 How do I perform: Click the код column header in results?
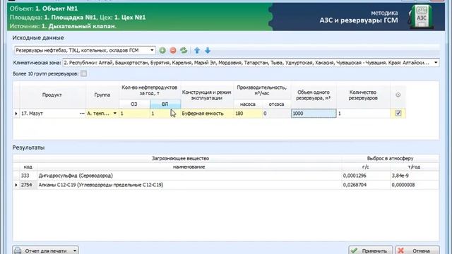pos(28,167)
